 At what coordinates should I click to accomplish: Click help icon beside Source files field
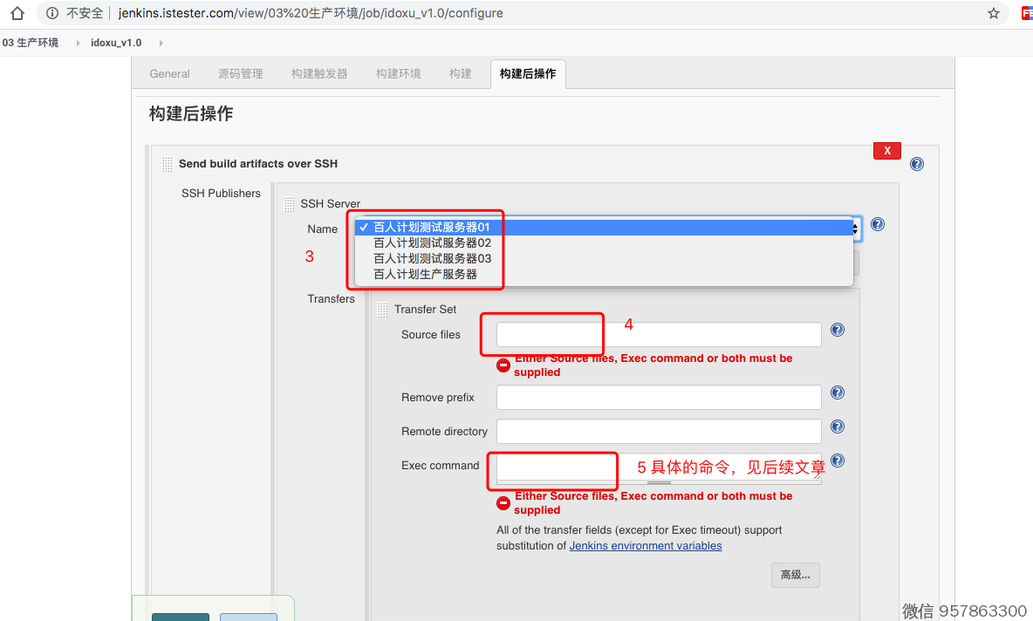click(x=838, y=330)
